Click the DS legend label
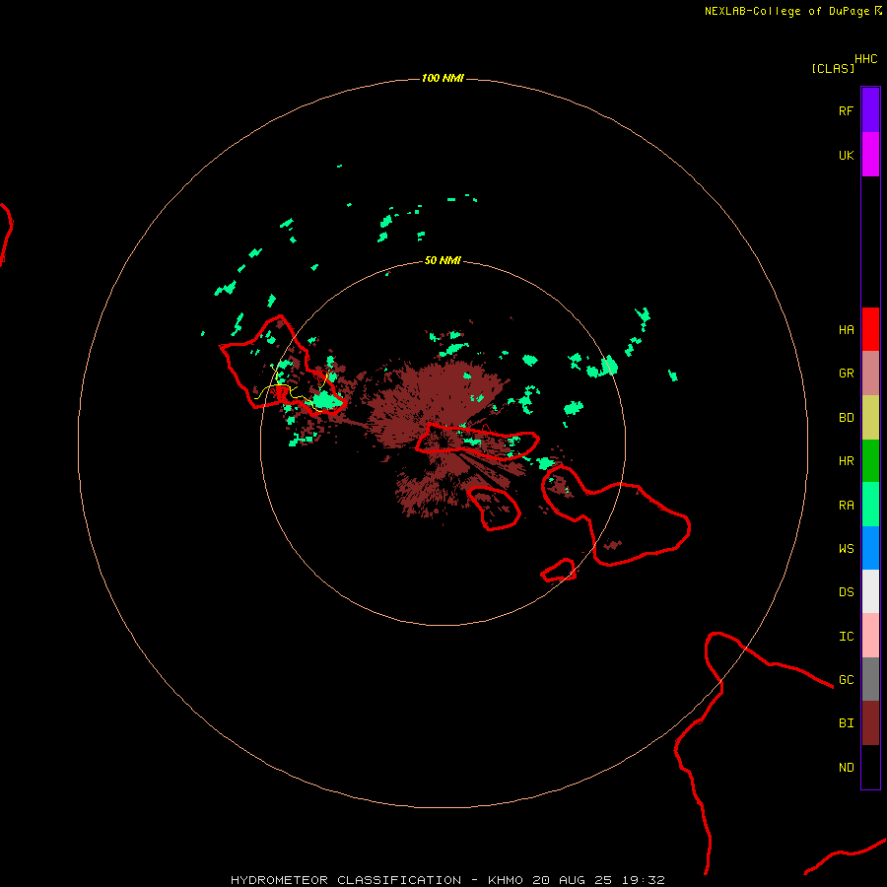Image resolution: width=887 pixels, height=887 pixels. (846, 592)
